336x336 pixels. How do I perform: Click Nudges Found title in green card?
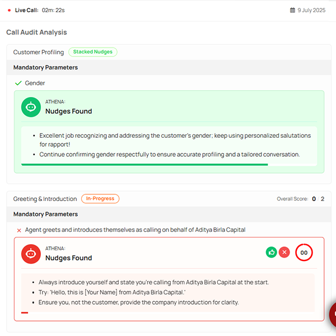[x=68, y=111]
